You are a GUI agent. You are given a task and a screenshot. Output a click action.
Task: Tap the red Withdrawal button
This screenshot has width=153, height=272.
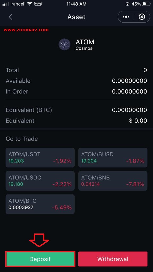click(x=113, y=259)
